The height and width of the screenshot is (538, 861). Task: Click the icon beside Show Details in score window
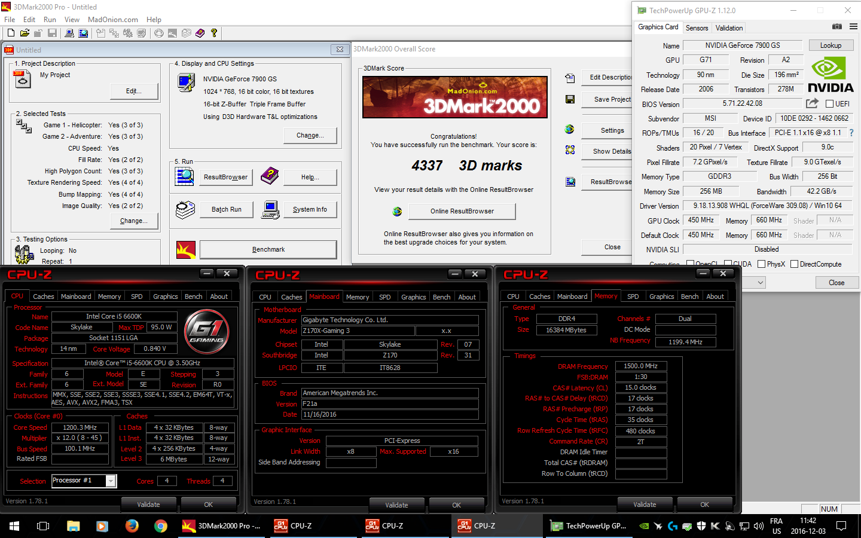coord(570,150)
